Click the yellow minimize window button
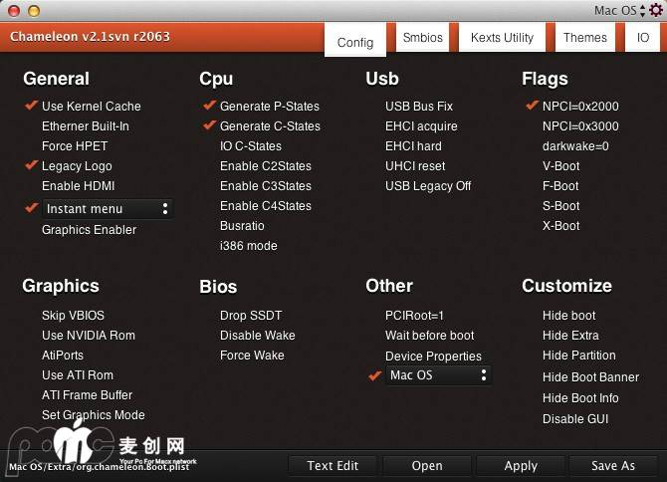The width and height of the screenshot is (667, 482). [x=34, y=10]
